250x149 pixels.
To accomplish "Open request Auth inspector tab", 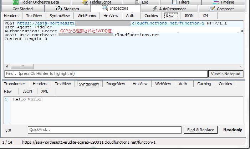I will [x=130, y=16].
